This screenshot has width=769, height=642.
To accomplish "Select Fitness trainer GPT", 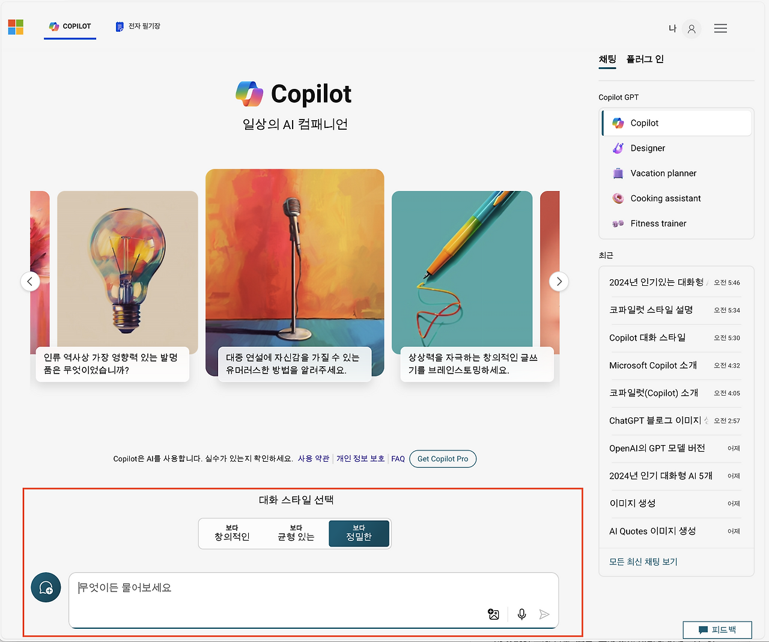I will pos(677,223).
